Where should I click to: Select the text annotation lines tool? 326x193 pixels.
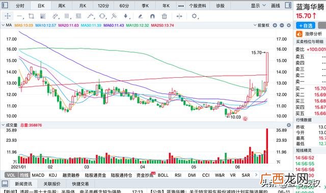click(x=78, y=16)
